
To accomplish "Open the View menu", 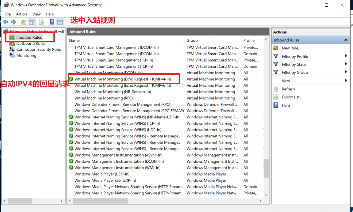I will [36, 14].
